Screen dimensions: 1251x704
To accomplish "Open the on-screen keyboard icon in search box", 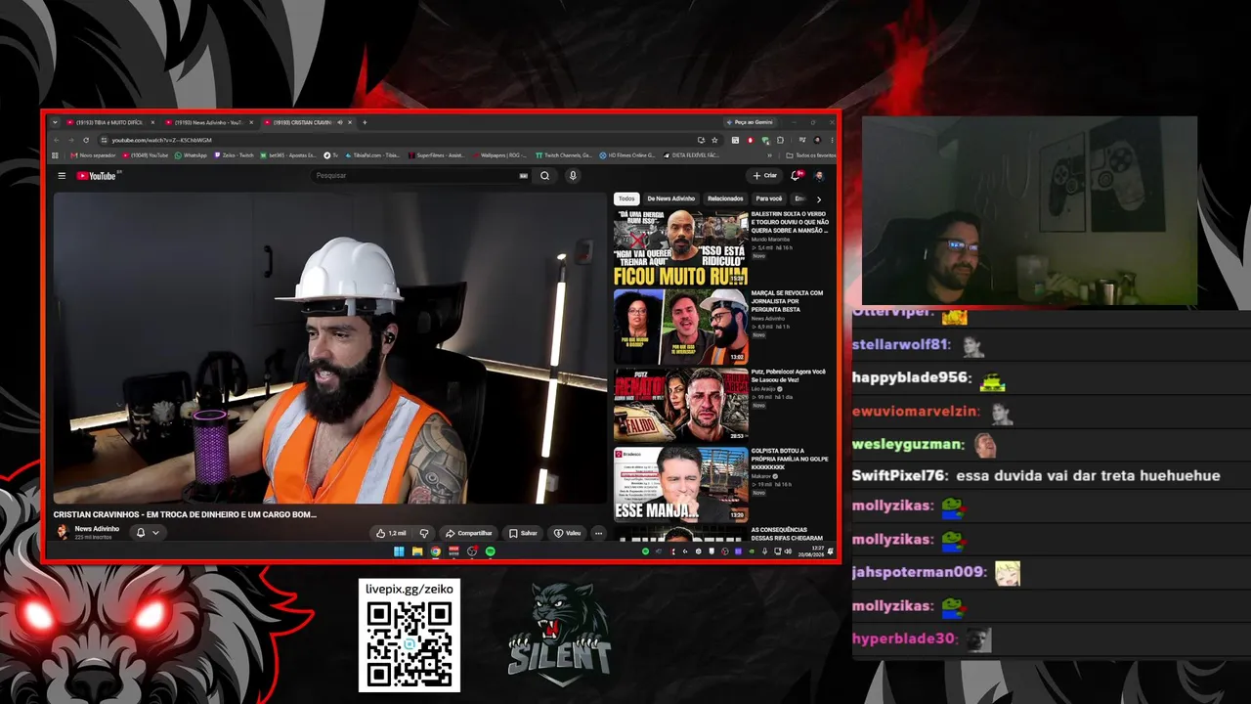I will pos(523,176).
